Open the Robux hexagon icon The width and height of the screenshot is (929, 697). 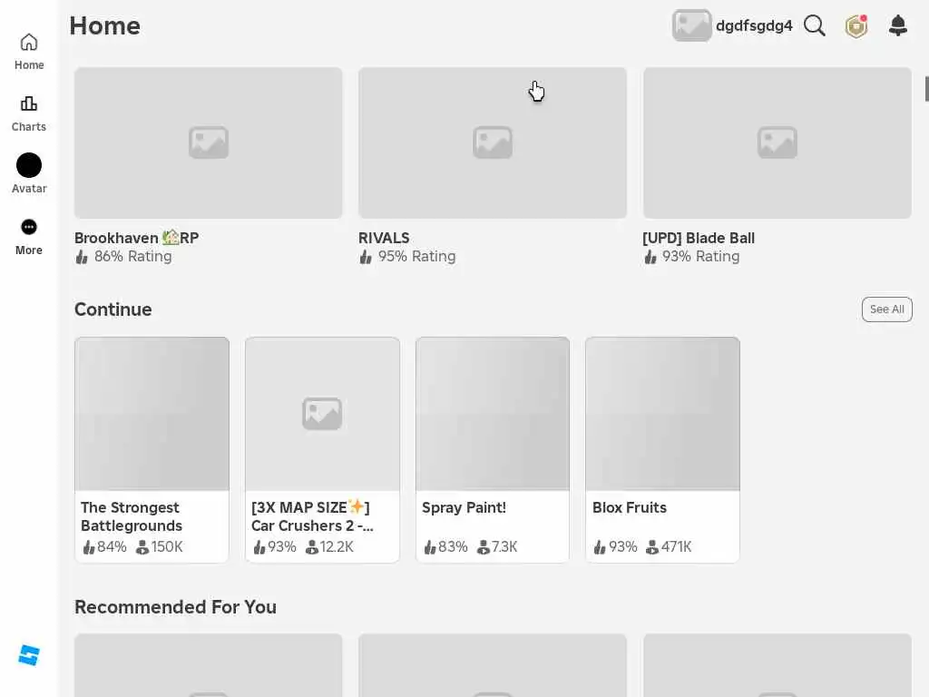856,26
